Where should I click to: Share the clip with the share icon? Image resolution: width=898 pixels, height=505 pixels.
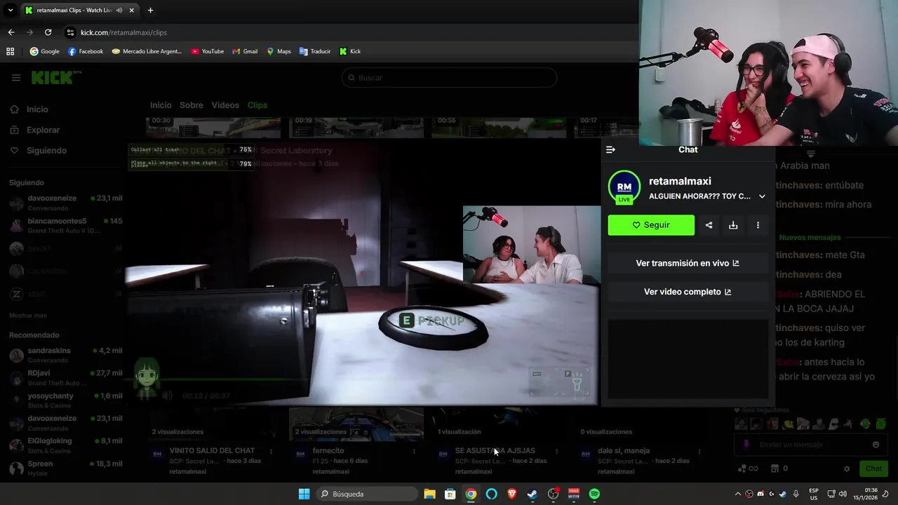[709, 225]
